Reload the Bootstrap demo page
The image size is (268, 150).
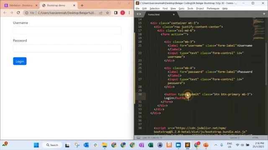pyautogui.click(x=18, y=13)
